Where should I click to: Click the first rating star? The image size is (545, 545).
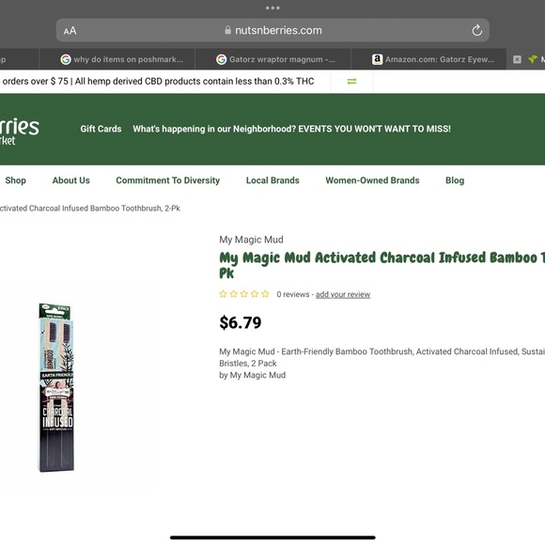click(223, 294)
